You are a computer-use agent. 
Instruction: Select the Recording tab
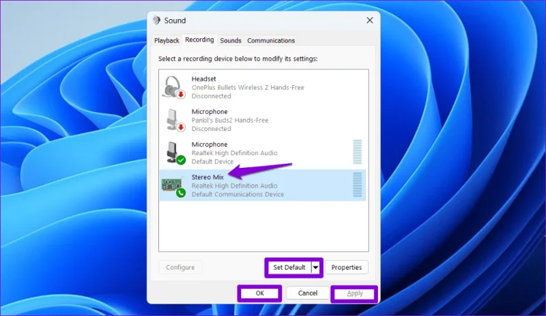(x=199, y=40)
